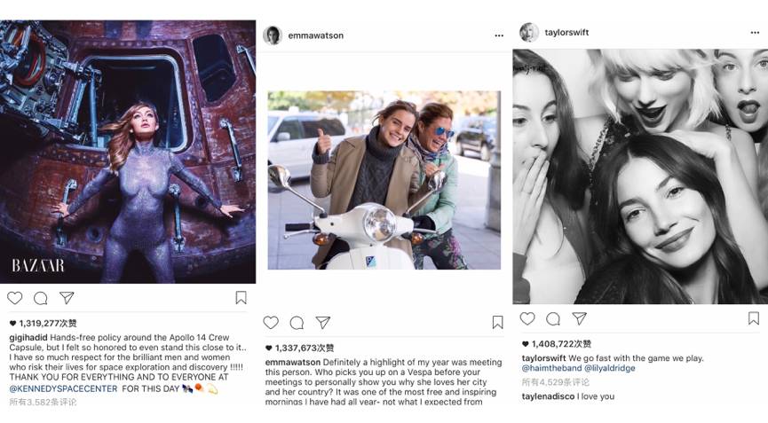The image size is (768, 423).
Task: Share the gigihadid post via paper plane
Action: point(67,298)
